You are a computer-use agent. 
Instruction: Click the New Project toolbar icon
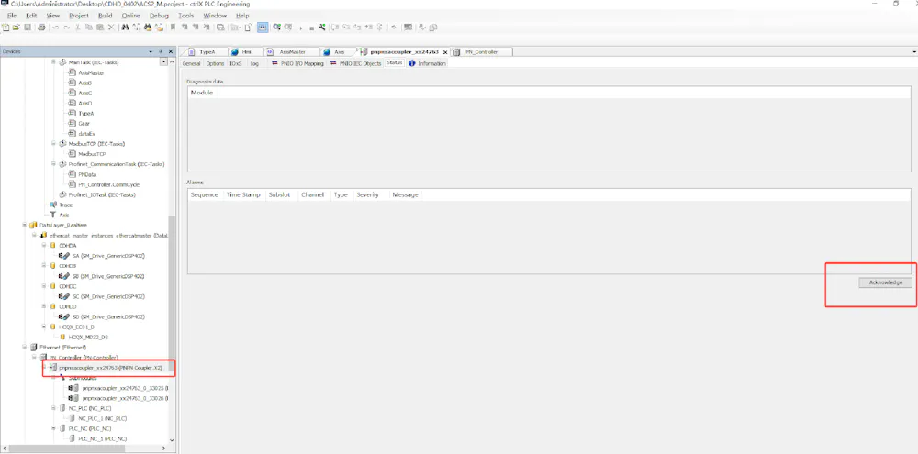point(6,27)
